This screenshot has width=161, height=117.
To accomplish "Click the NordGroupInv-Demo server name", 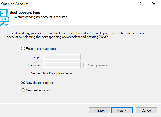I will (x=58, y=73).
